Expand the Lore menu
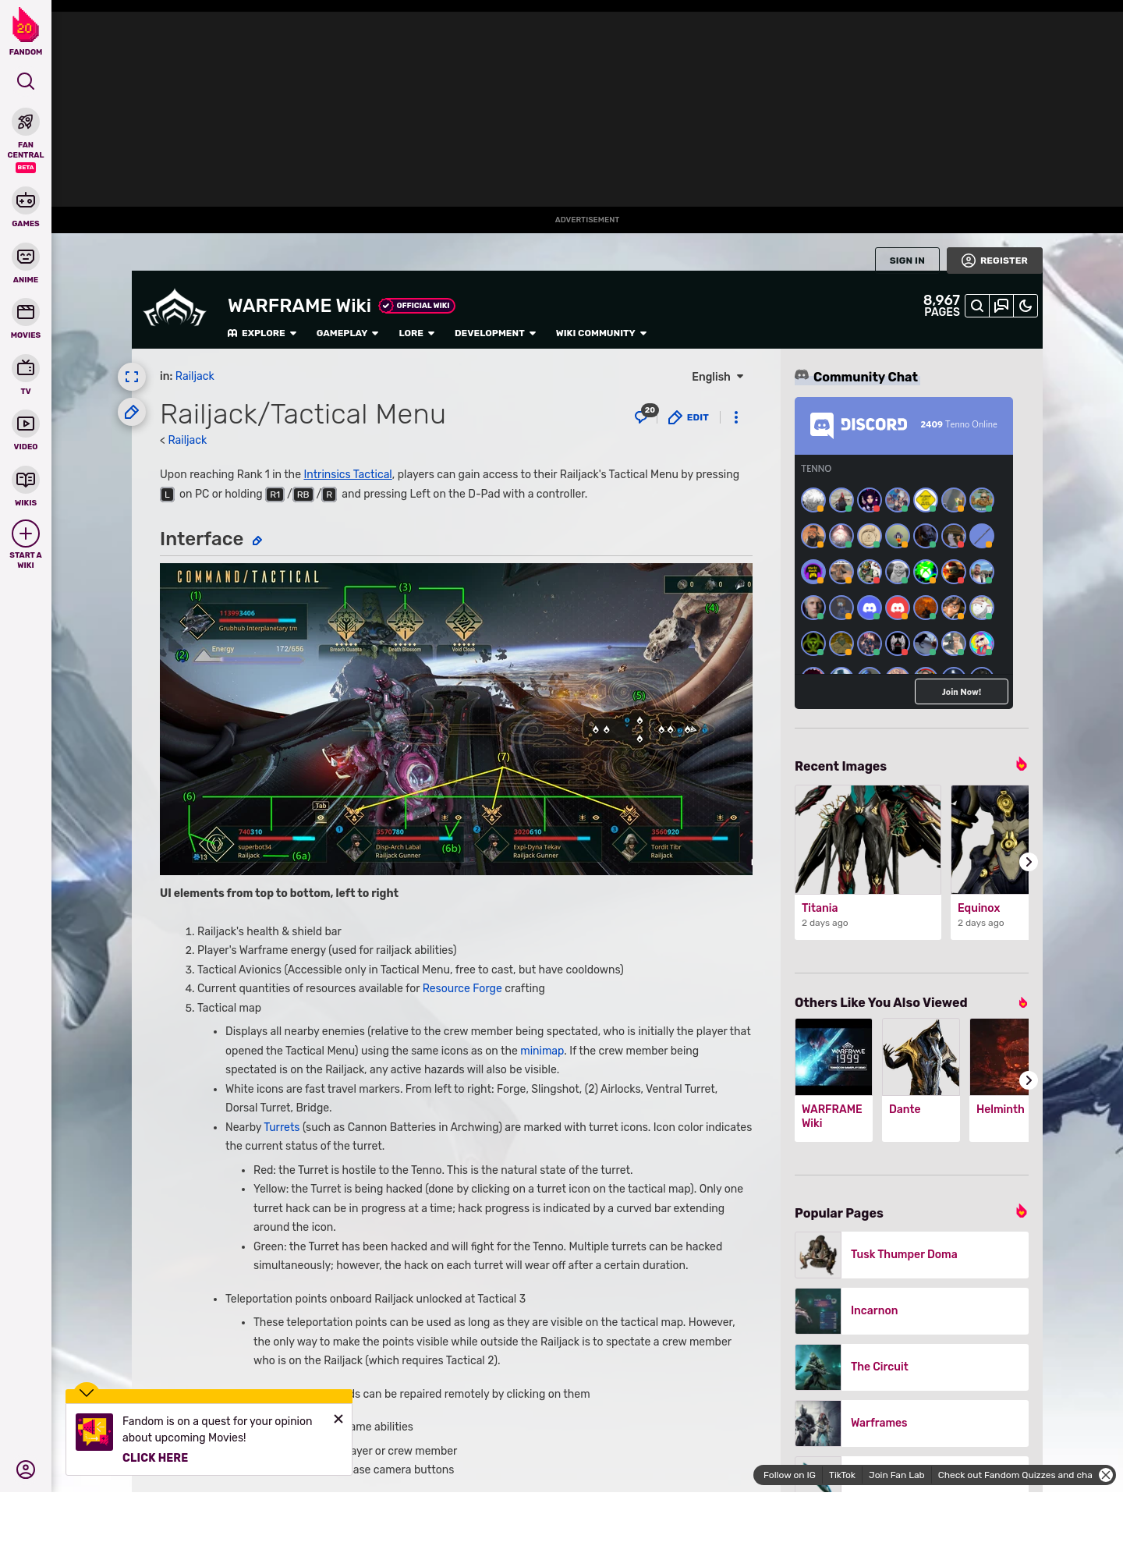 click(x=416, y=333)
